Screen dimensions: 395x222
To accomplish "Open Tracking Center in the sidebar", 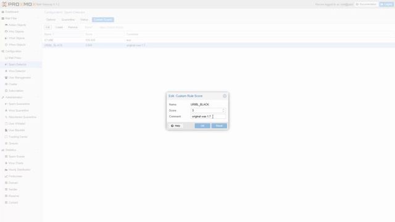I will (18, 137).
